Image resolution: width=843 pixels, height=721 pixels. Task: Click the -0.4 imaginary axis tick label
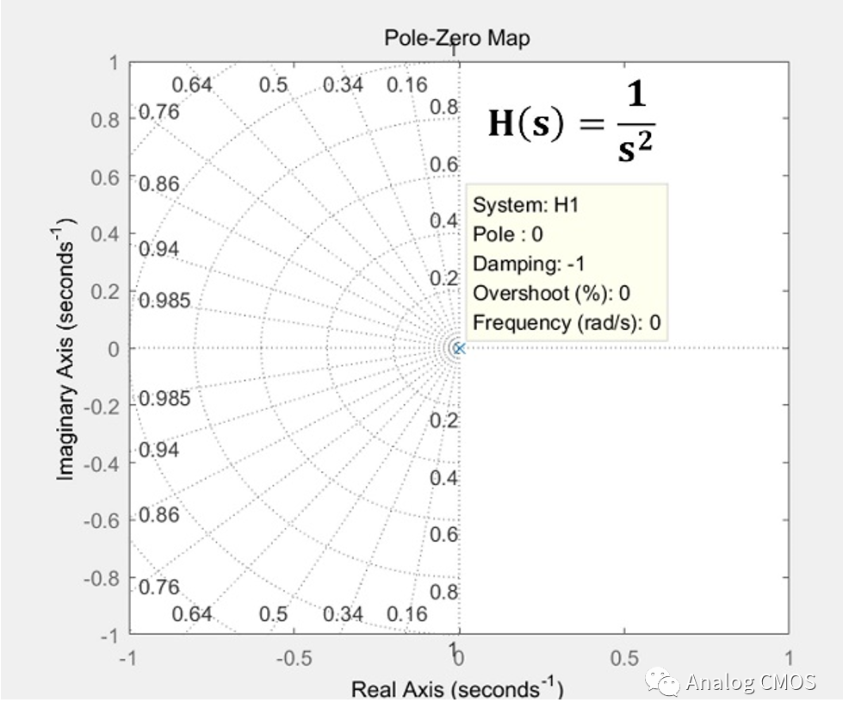(102, 463)
